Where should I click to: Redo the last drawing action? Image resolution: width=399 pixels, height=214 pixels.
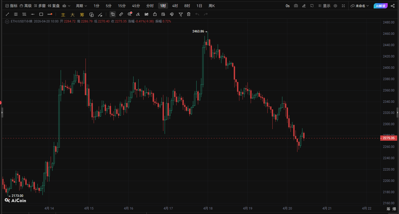tap(206, 14)
